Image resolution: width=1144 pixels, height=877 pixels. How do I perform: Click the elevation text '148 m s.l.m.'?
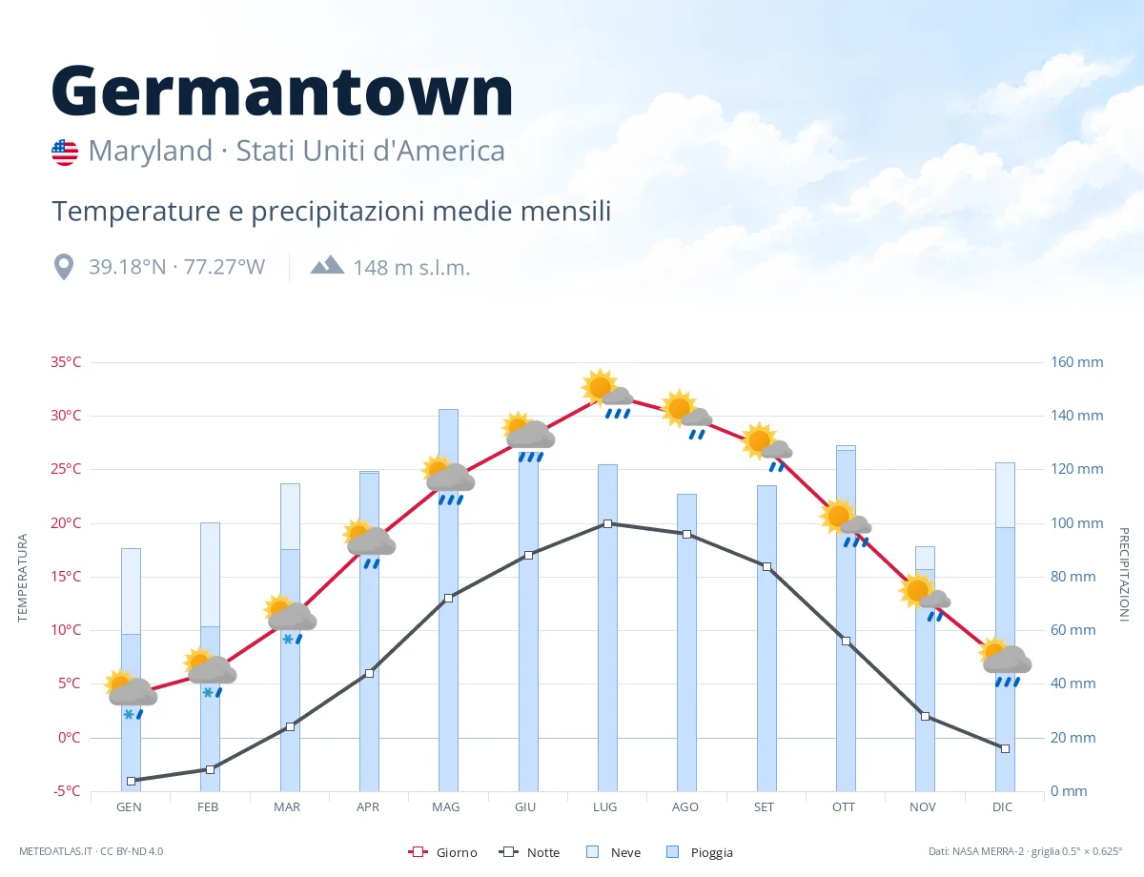[x=412, y=268]
